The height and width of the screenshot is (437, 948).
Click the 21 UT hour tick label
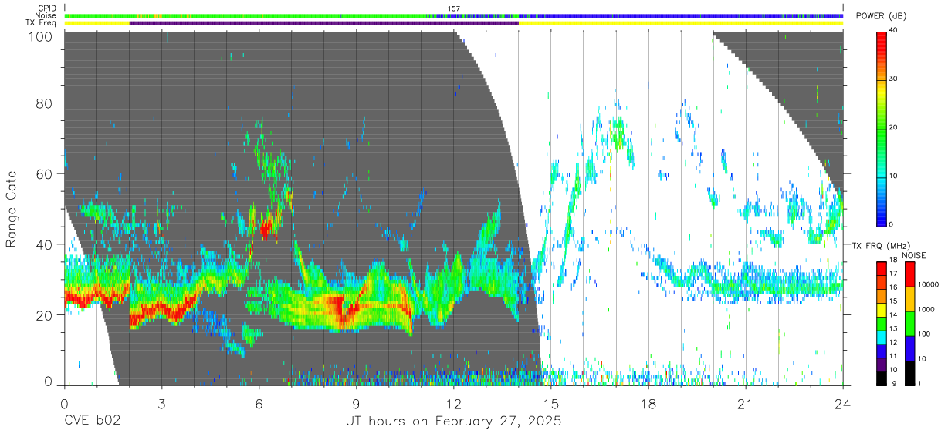coord(746,403)
